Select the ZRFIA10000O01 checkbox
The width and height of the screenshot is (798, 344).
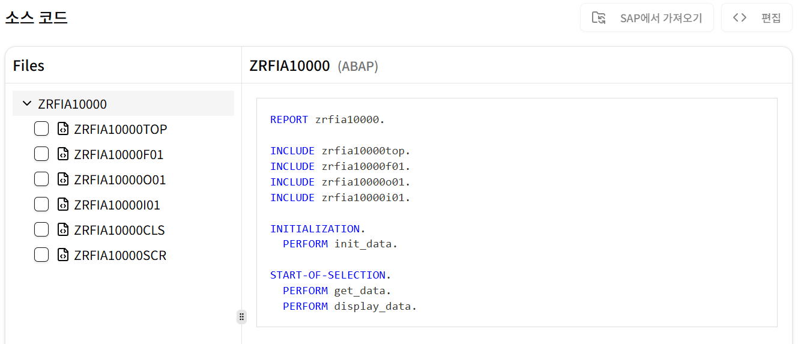pos(41,180)
